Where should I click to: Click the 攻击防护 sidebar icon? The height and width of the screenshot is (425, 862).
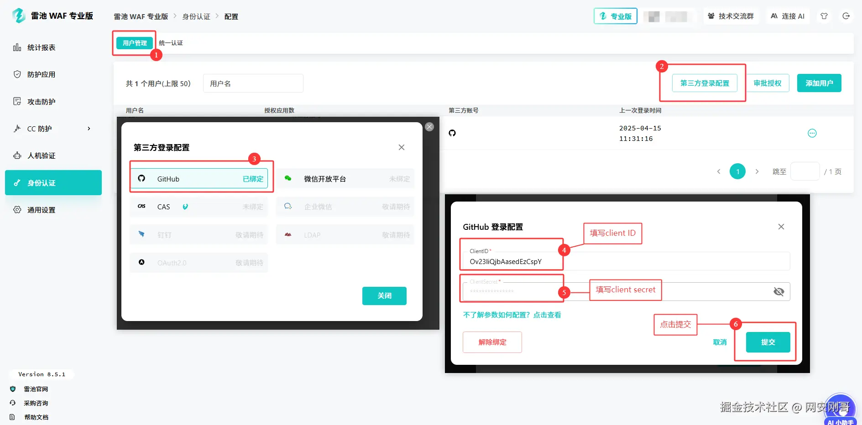pyautogui.click(x=17, y=101)
